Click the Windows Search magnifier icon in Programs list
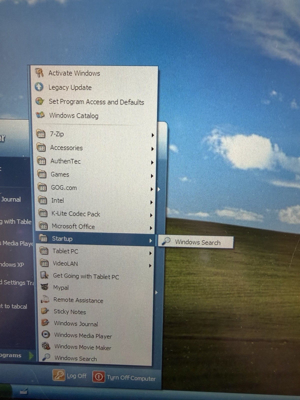The width and height of the screenshot is (300, 400). coord(46,357)
